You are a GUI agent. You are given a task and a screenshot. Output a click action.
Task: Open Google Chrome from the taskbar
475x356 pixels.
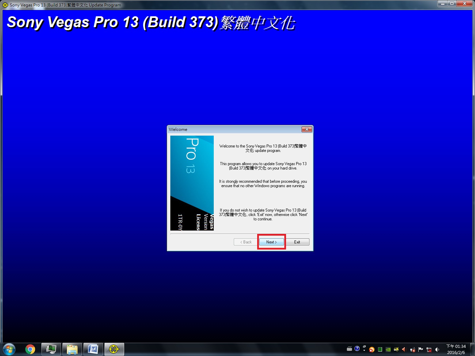click(30, 349)
